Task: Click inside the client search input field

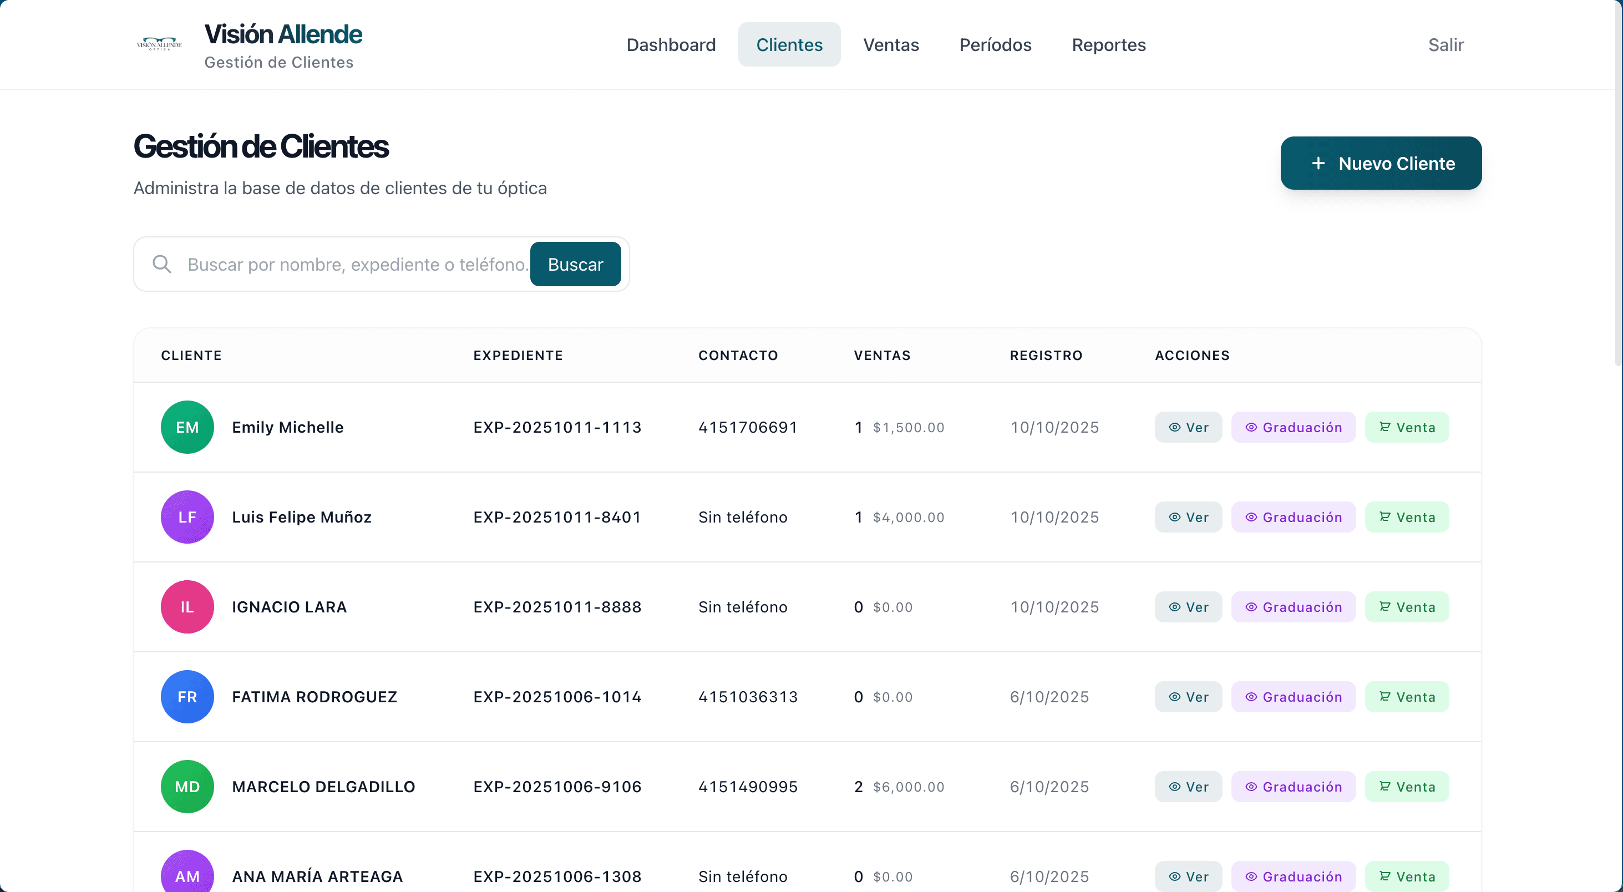Action: (353, 265)
